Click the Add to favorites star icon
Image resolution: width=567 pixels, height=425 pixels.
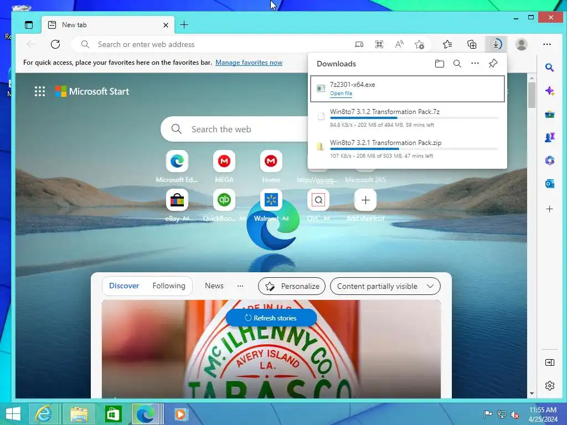point(420,44)
